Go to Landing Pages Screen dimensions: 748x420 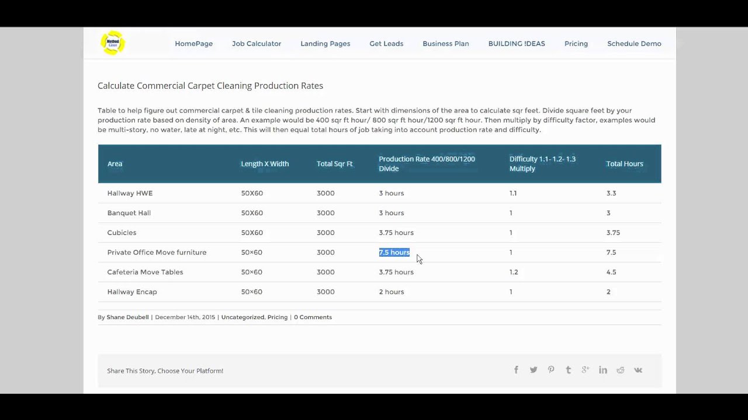pyautogui.click(x=325, y=44)
